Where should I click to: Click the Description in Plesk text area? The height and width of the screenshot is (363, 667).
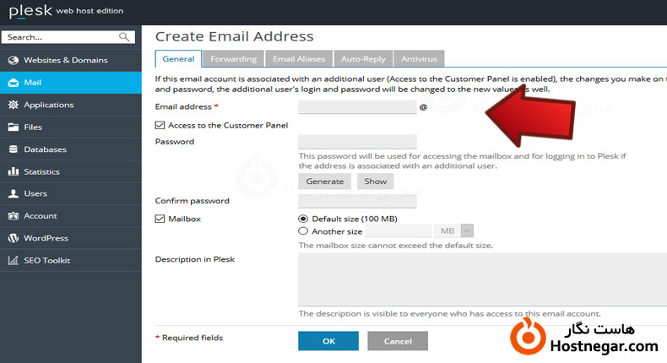pos(481,279)
